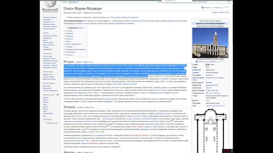Open 'Викиновости' project link
The image size is (273, 153).
(47, 88)
